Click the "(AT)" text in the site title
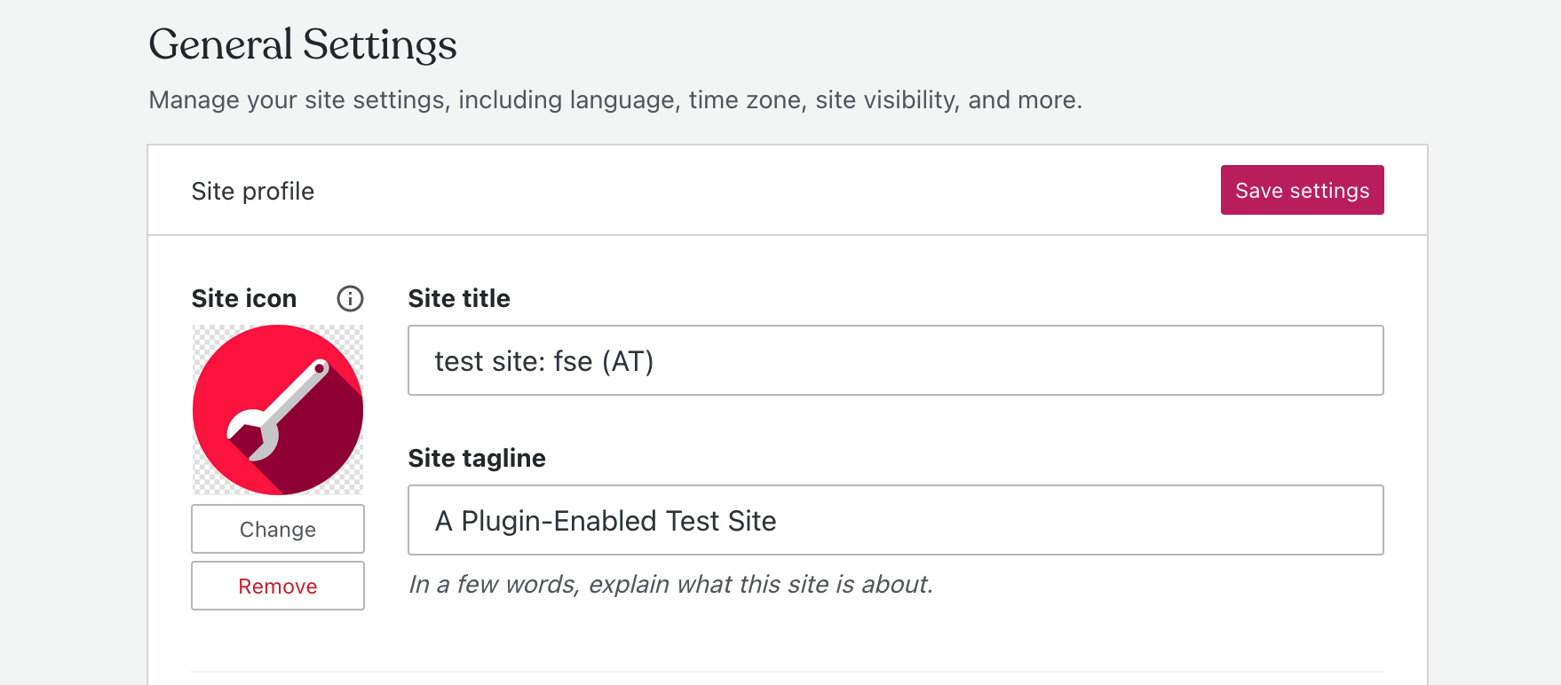1561x685 pixels. pyautogui.click(x=628, y=362)
